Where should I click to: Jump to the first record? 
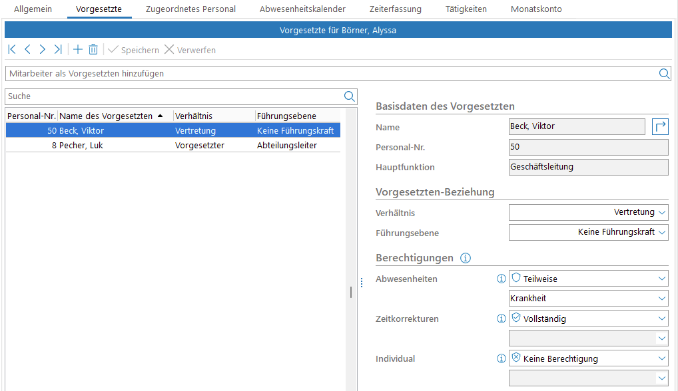12,50
